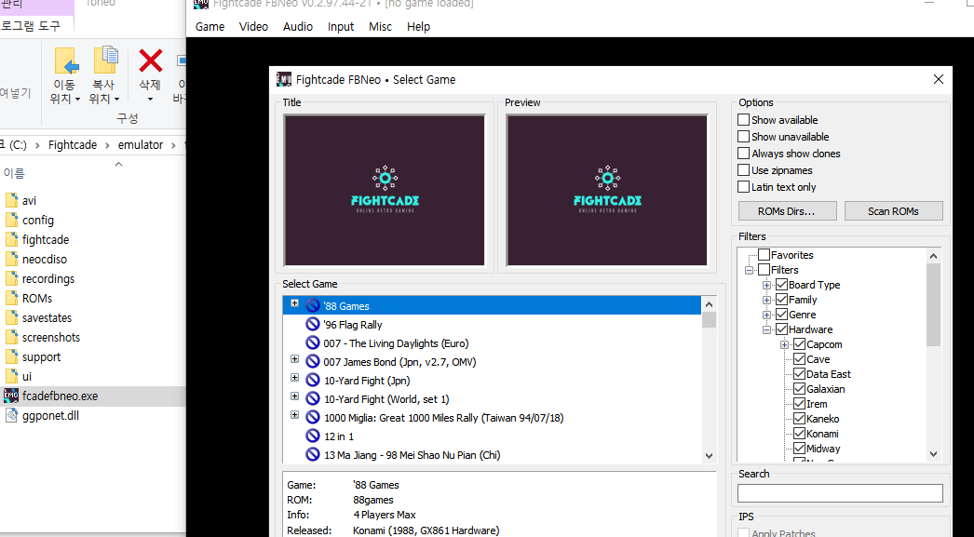Screen dimensions: 974x537
Task: Expand the Capcom hardware node
Action: [785, 344]
